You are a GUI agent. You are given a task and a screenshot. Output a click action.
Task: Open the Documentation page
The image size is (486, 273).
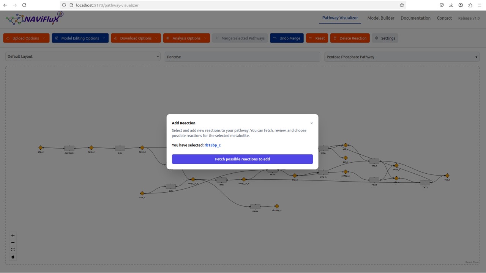point(415,18)
